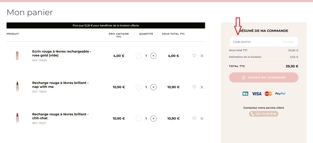Click the Prix unitaire TTC column header
Viewport: 313px width, 143px height.
pyautogui.click(x=119, y=35)
